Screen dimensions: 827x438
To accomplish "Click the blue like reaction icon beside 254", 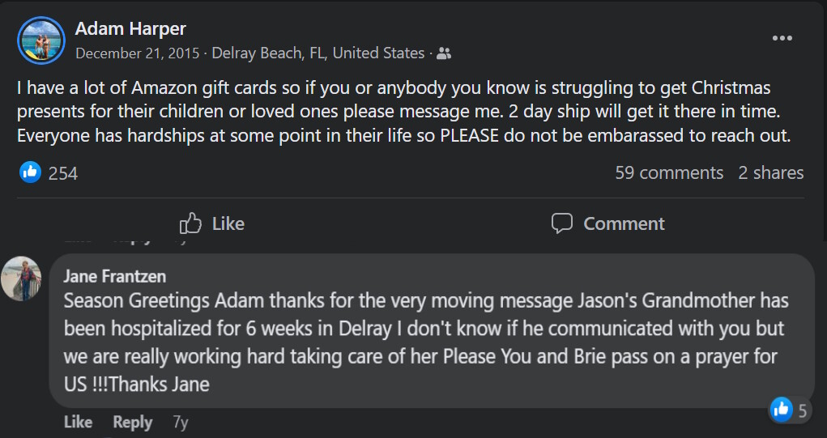I will point(31,172).
